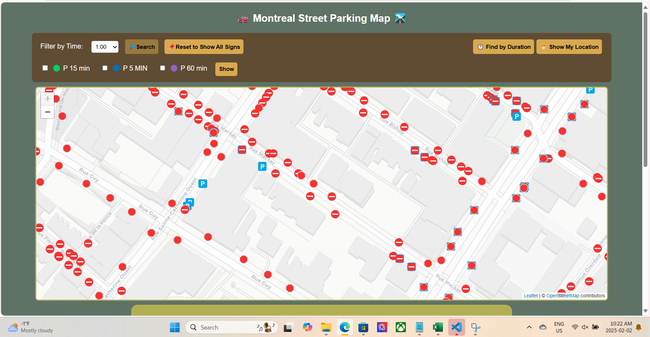This screenshot has height=337, width=650.
Task: Click the zoom in control on the map
Action: (x=47, y=99)
